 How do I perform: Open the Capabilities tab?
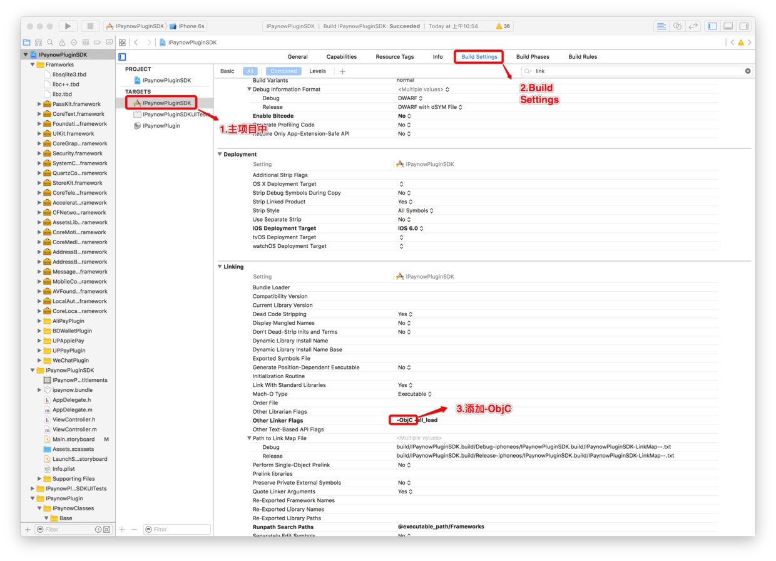342,57
